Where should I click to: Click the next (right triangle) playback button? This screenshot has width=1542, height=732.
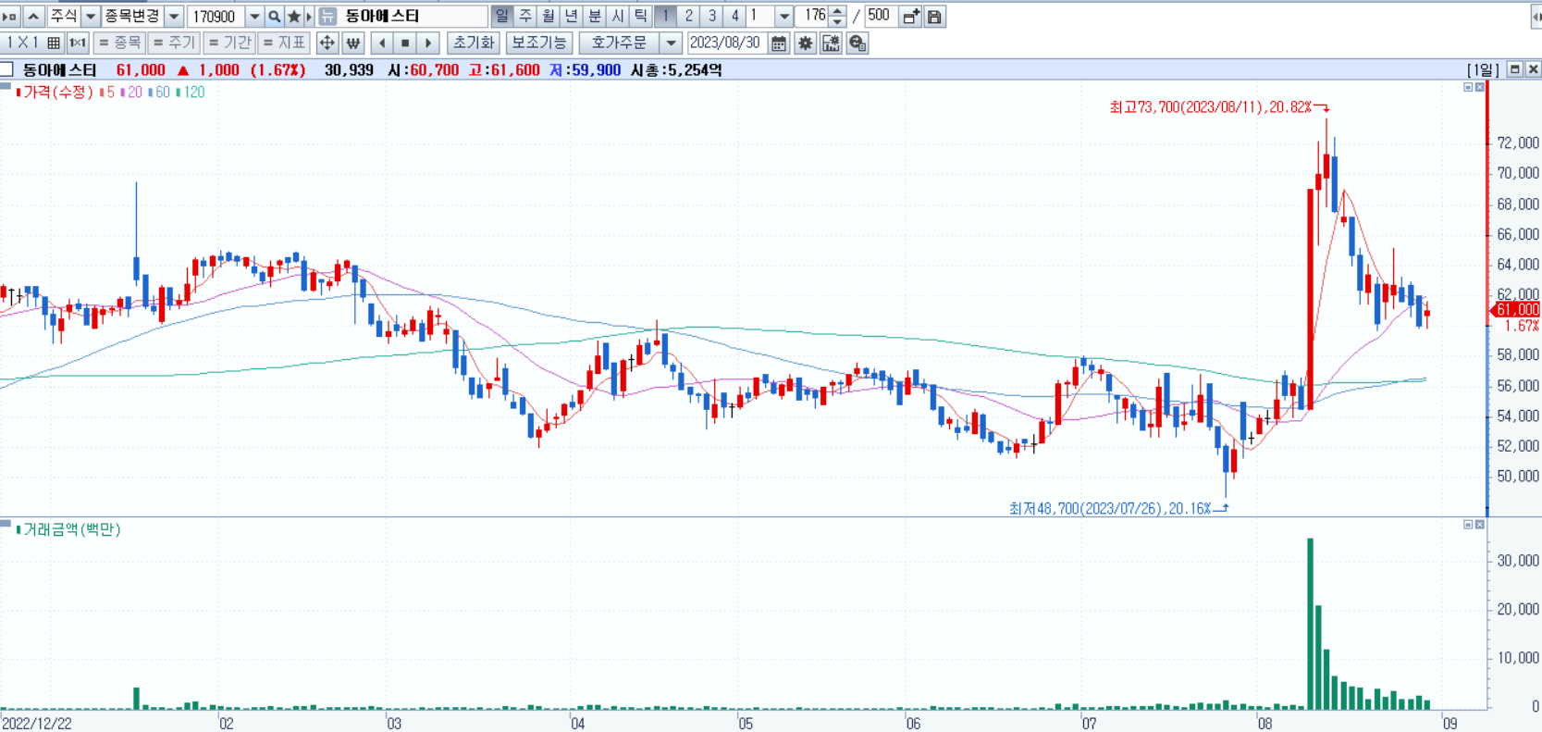[427, 43]
